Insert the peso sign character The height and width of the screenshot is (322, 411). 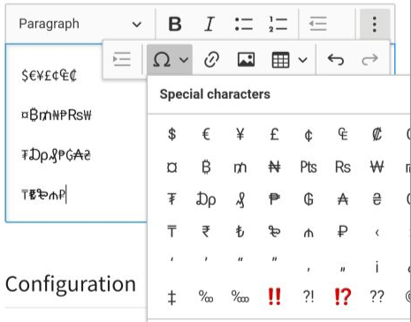pos(274,199)
